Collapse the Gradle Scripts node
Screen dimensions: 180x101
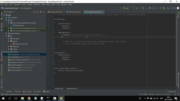(4, 52)
